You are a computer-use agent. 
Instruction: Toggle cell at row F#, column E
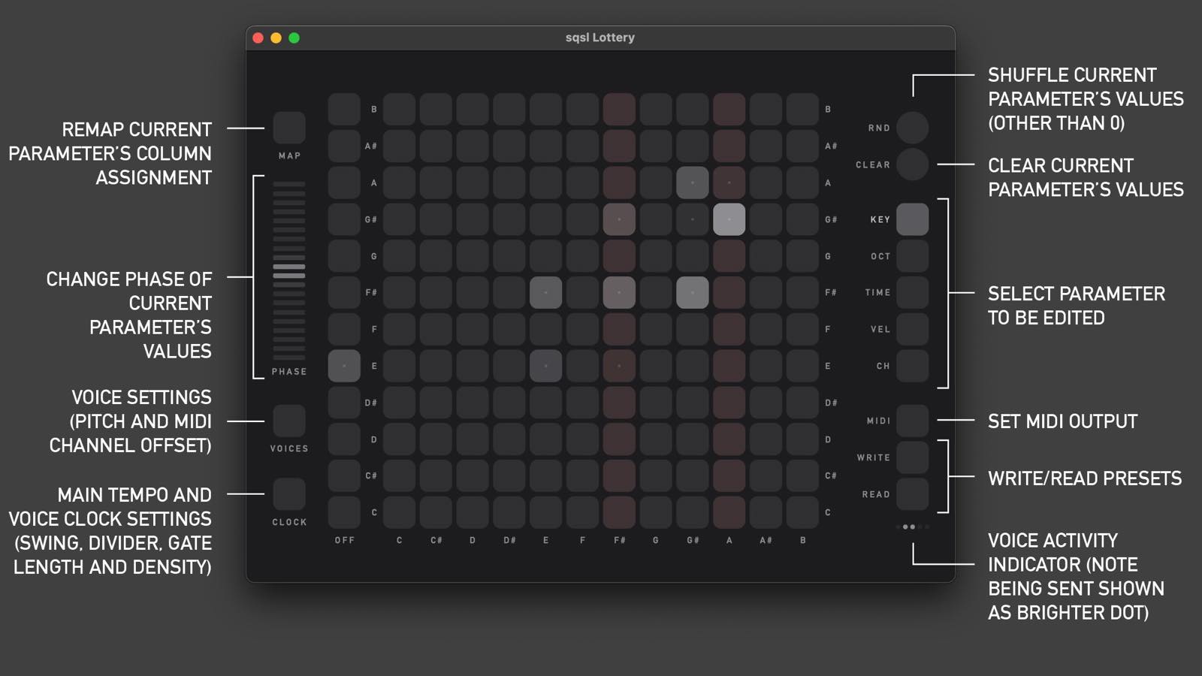[x=545, y=292]
